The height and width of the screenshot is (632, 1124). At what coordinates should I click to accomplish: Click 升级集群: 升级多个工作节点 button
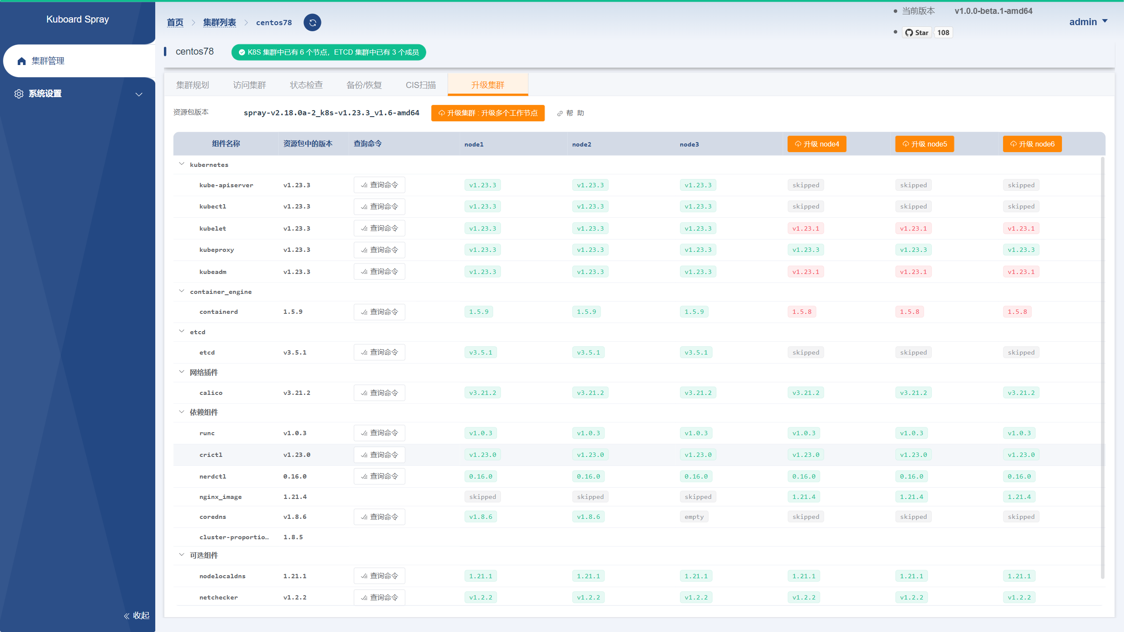pos(487,113)
